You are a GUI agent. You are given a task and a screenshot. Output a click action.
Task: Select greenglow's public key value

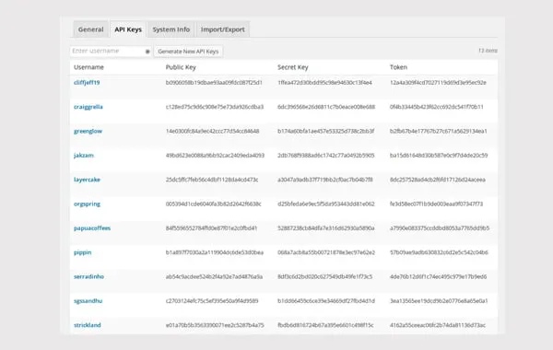coord(213,131)
